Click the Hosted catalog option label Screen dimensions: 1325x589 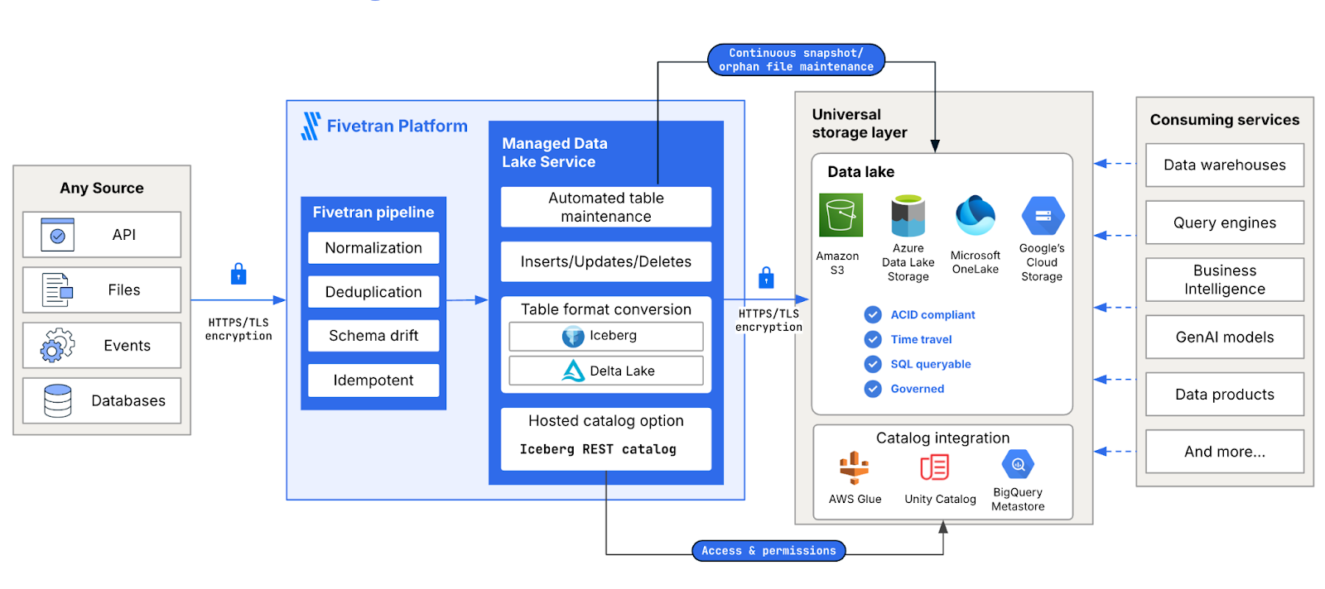point(606,421)
